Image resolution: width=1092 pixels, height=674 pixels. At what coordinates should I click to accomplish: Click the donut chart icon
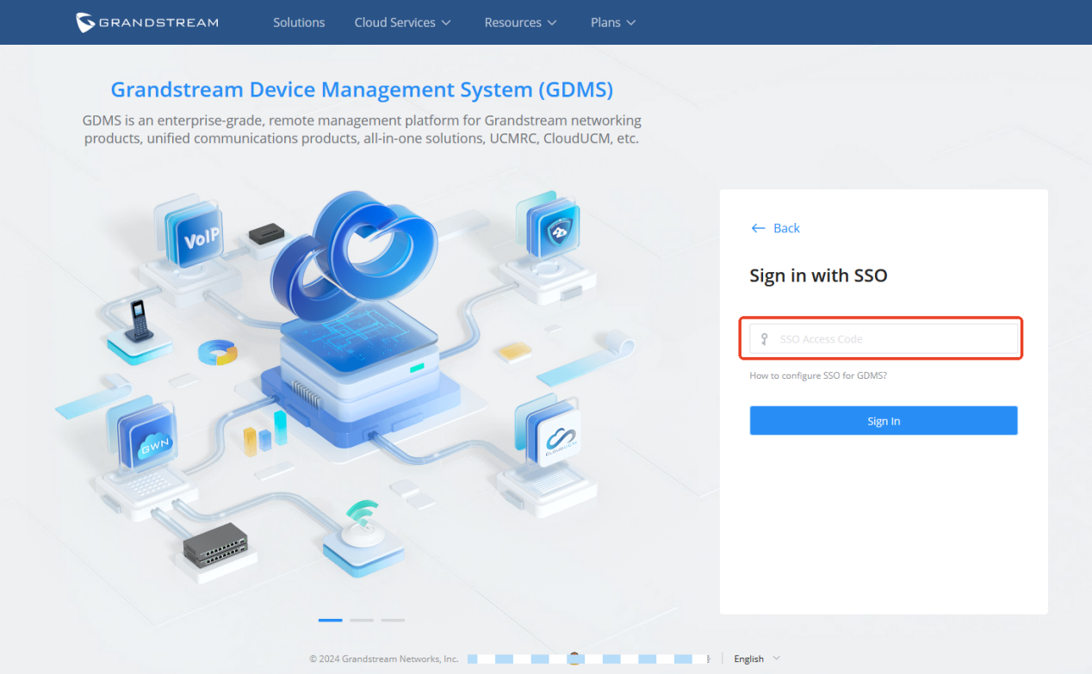[218, 353]
